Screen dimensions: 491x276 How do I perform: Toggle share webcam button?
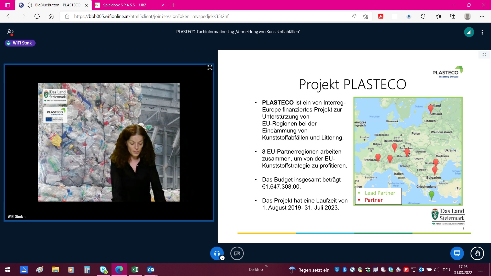[237, 253]
